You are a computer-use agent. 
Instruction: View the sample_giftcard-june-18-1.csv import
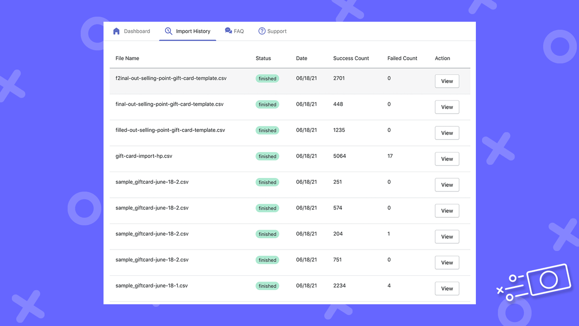click(446, 288)
